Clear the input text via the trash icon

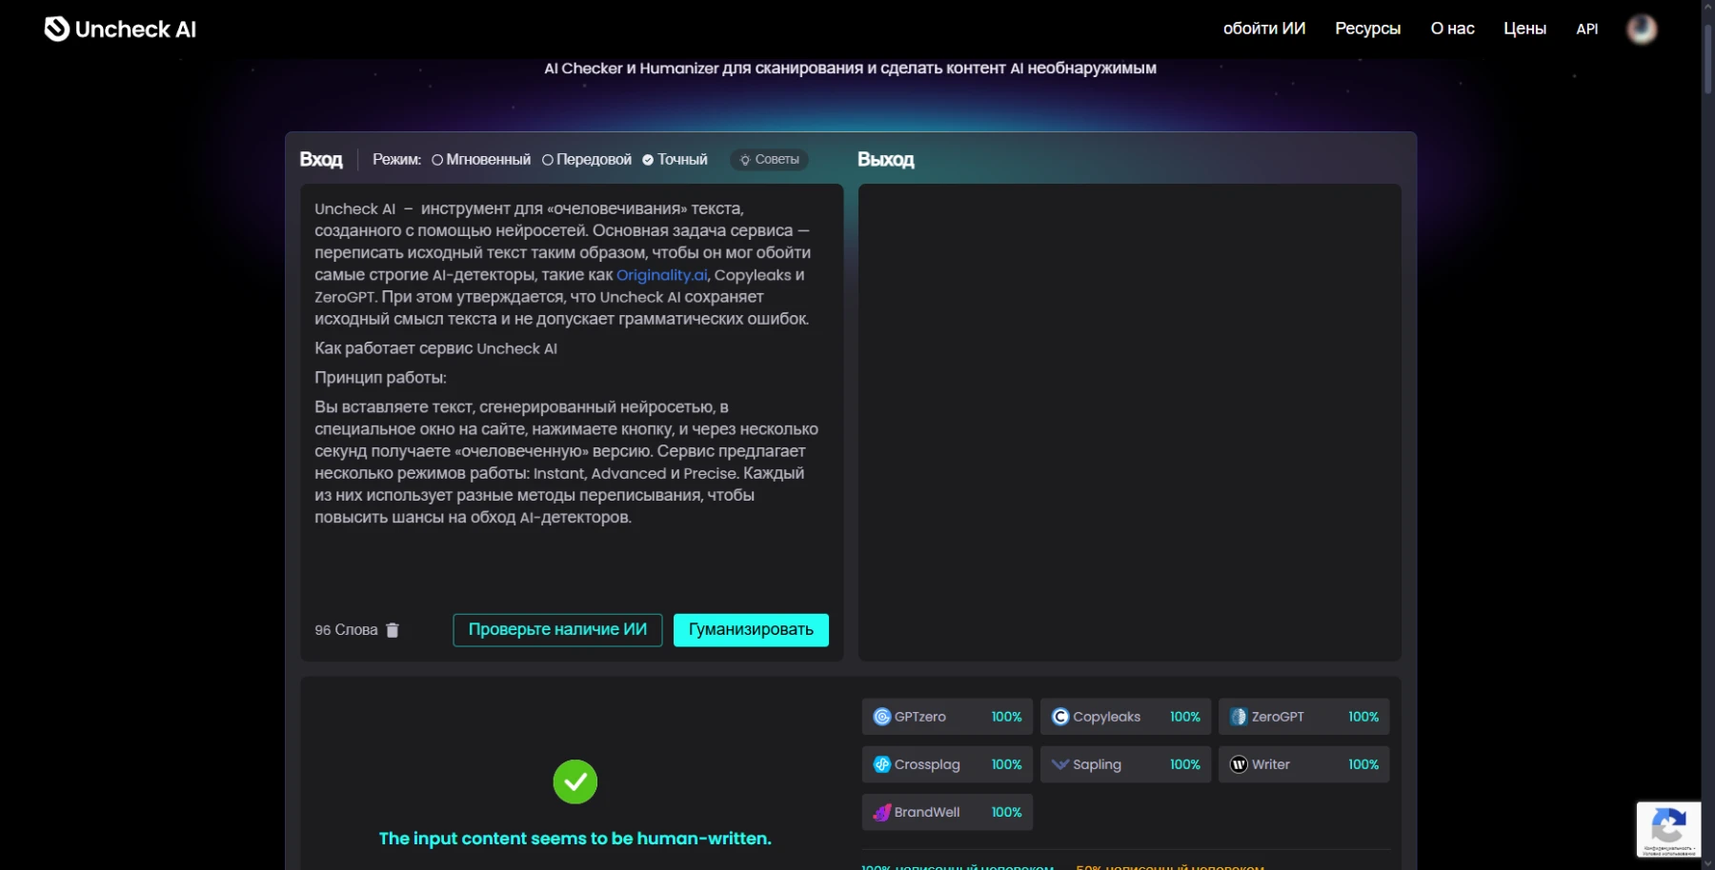(x=393, y=629)
